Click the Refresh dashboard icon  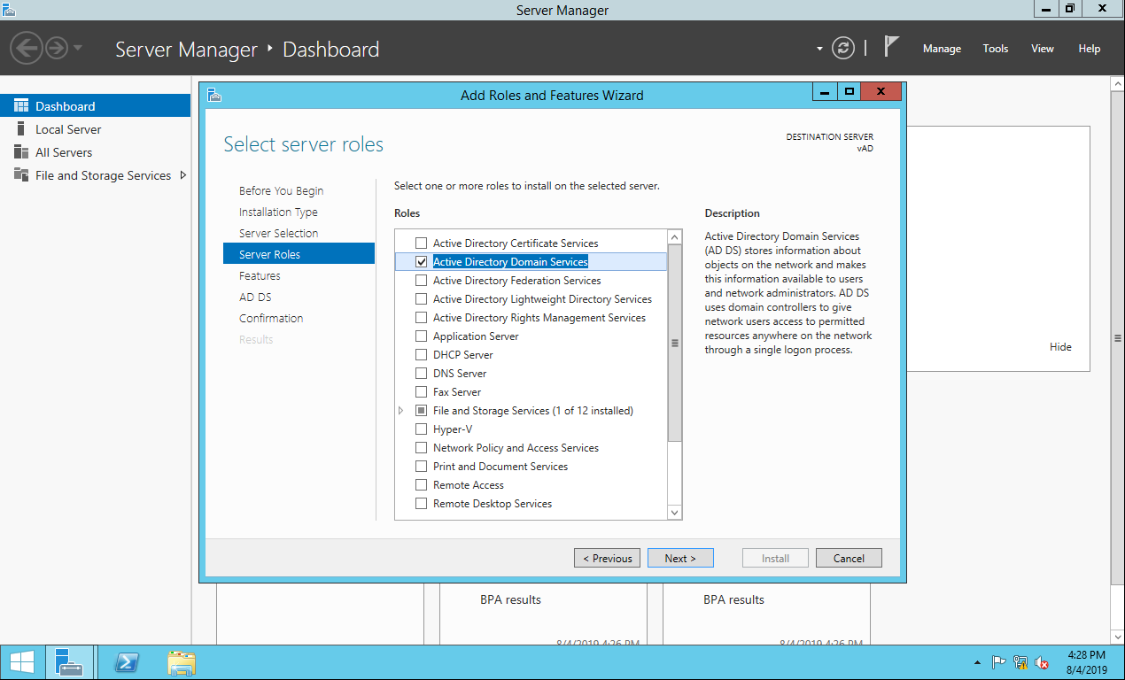pos(843,49)
